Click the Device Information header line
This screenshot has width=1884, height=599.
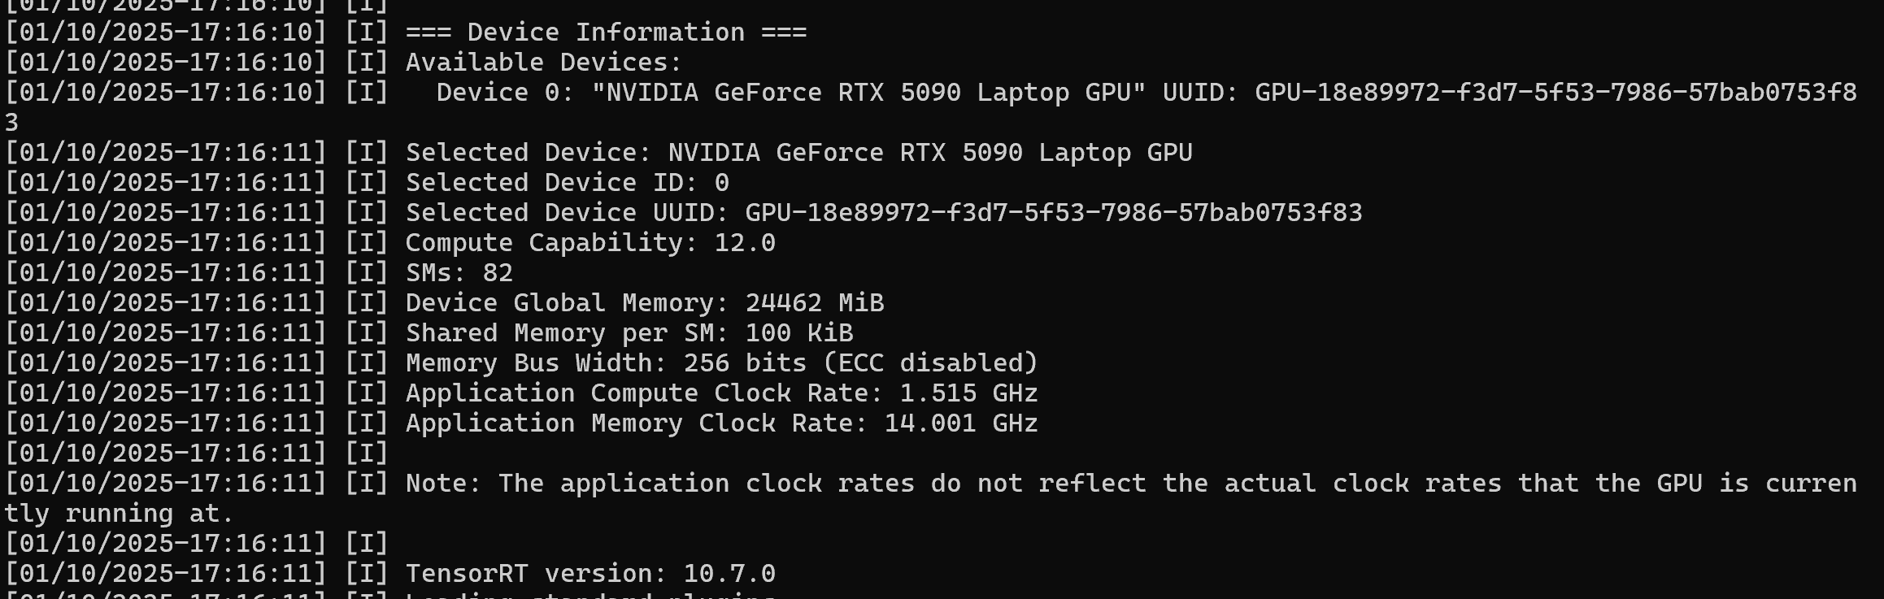pos(606,33)
